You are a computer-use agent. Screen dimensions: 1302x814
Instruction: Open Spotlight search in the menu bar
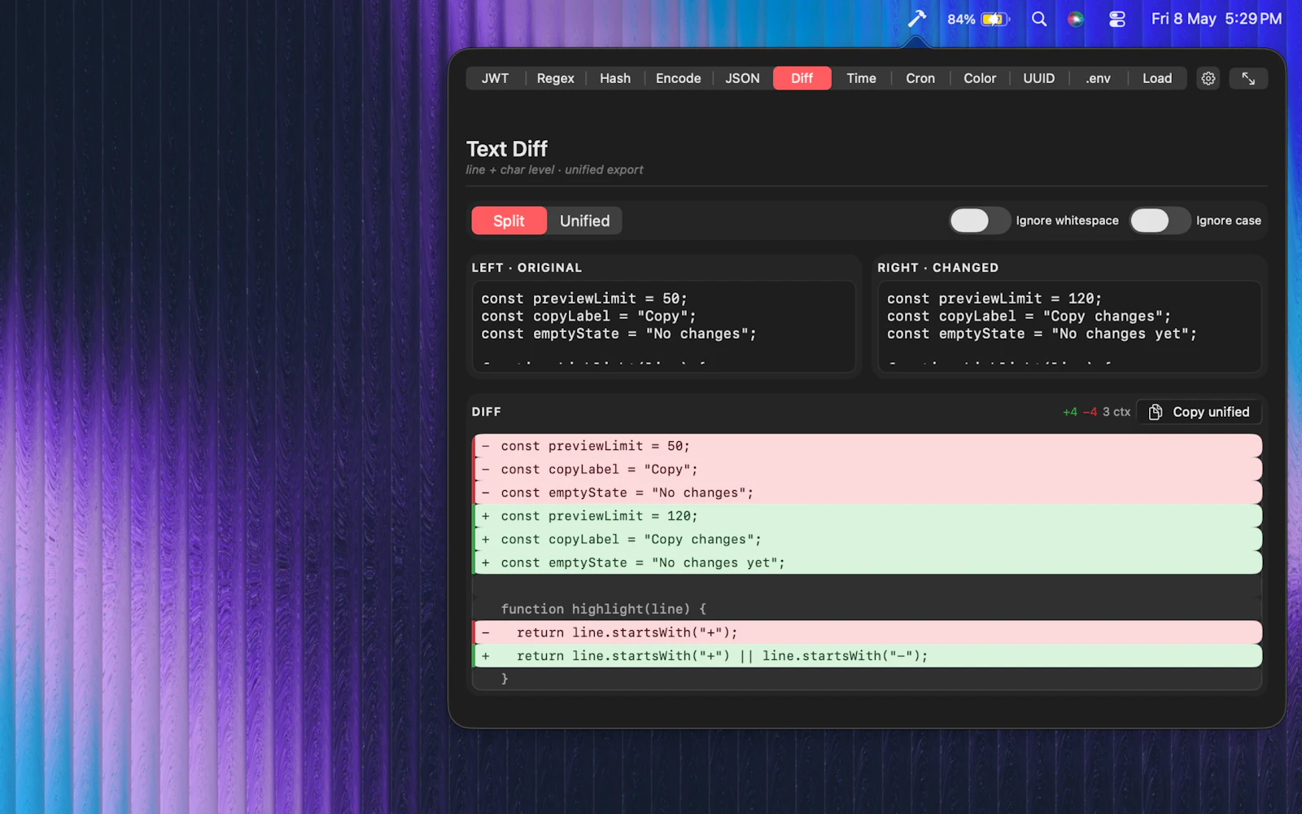coord(1039,19)
